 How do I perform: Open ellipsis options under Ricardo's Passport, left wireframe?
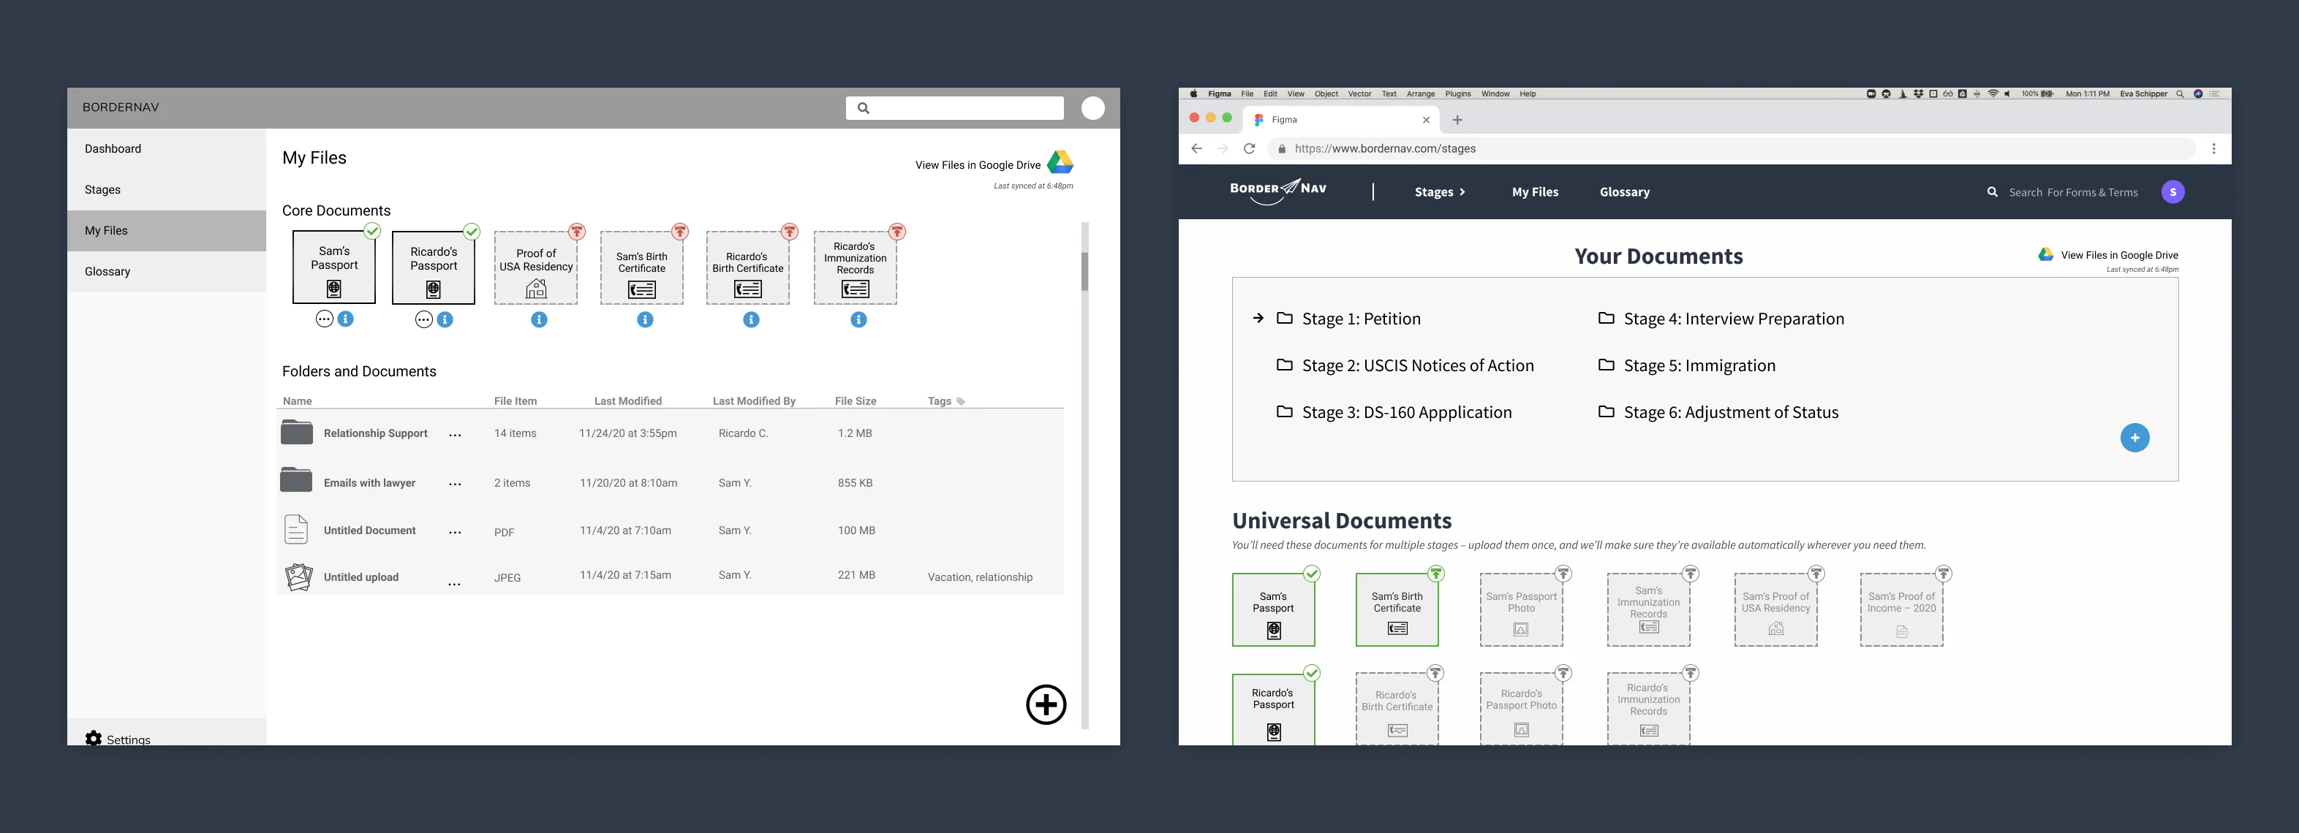(424, 320)
